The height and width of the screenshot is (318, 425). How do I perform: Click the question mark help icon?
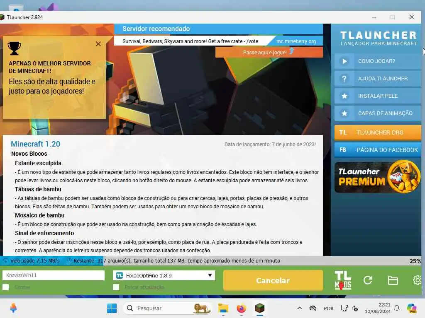(x=344, y=79)
